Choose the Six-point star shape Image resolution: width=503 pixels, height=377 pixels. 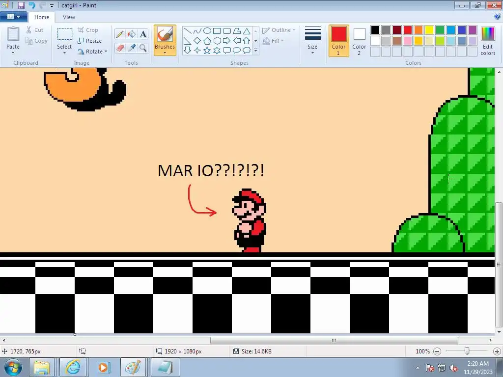(x=217, y=51)
